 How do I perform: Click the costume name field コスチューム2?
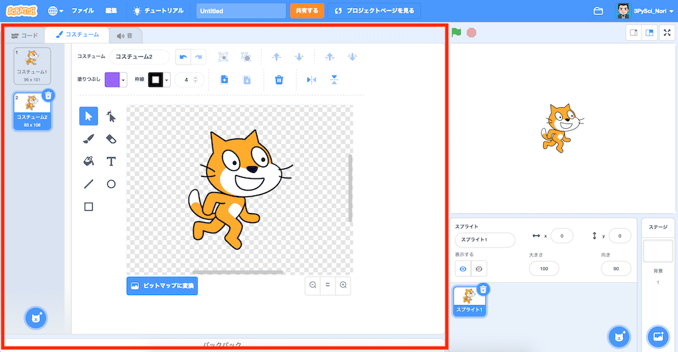[139, 57]
